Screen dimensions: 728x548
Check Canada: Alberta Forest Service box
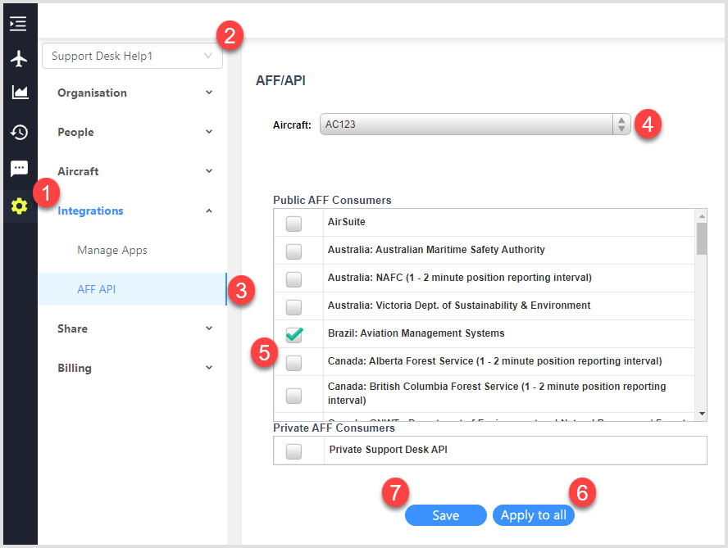coord(293,362)
